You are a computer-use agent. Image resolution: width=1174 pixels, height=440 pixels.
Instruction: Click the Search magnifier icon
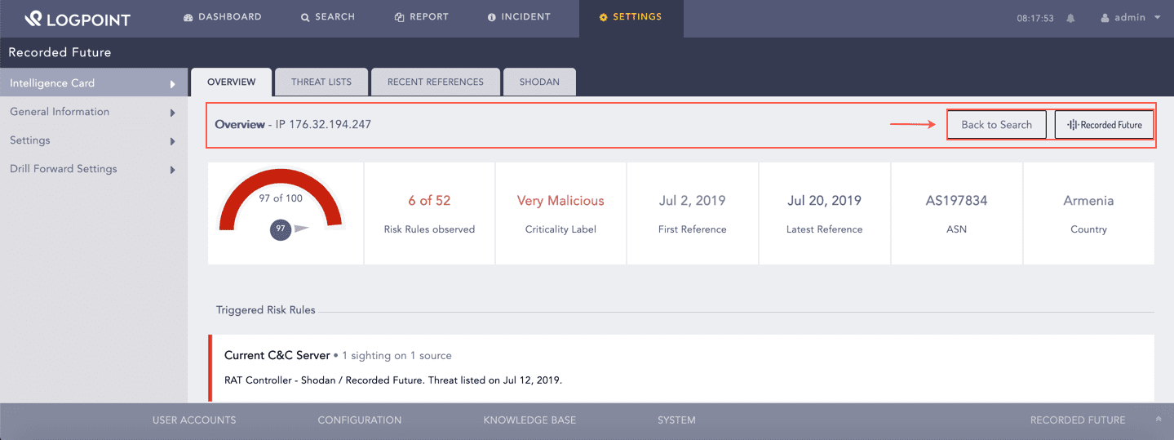(305, 17)
